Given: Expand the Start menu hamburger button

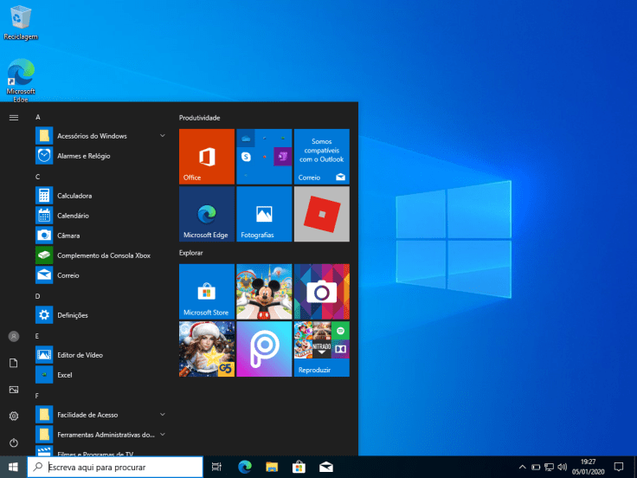Looking at the screenshot, I should [x=14, y=117].
